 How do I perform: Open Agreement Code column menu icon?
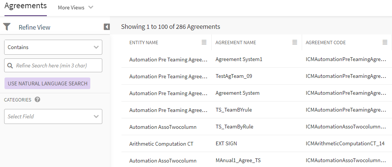tap(385, 43)
